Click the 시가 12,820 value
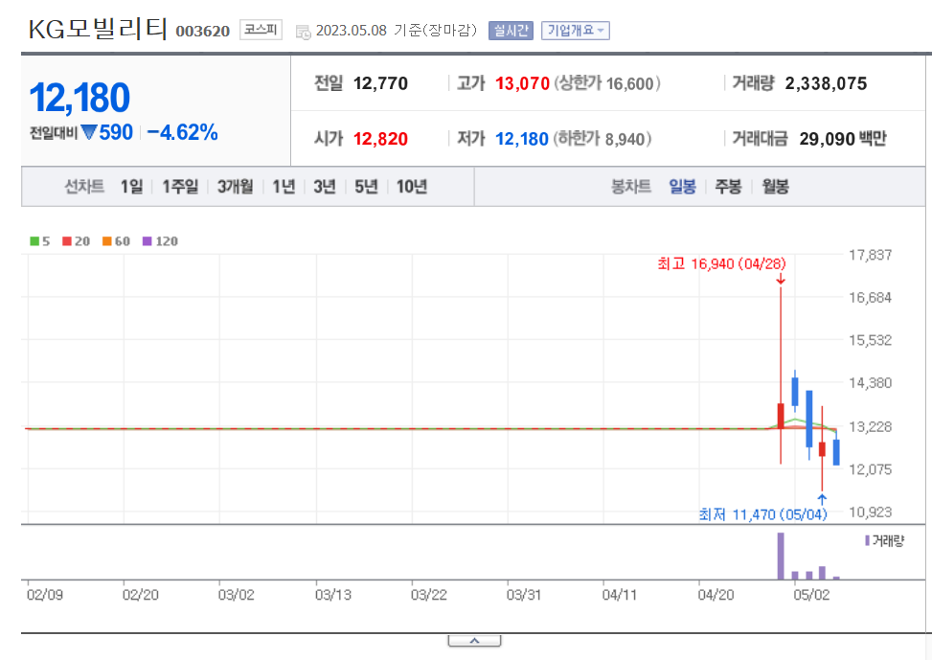 380,139
